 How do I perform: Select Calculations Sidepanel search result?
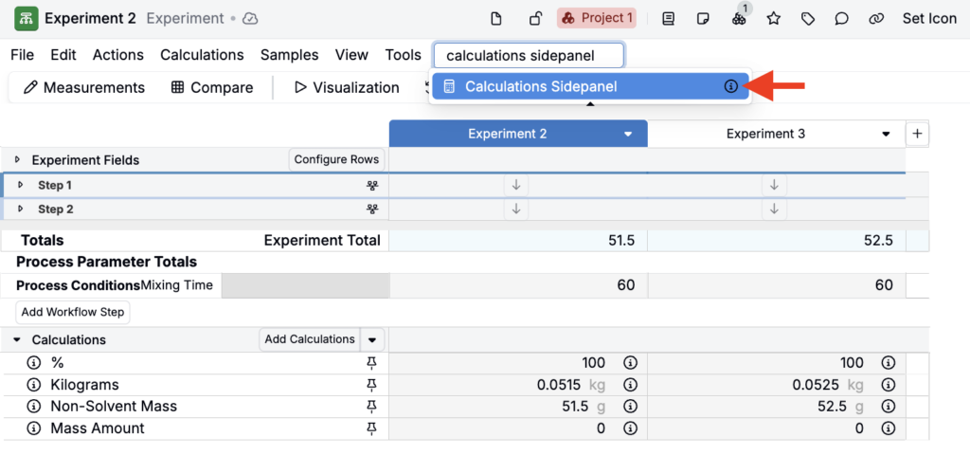coord(591,86)
